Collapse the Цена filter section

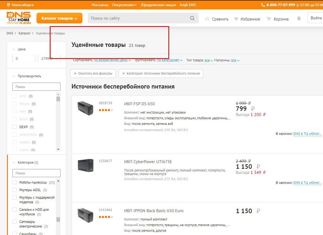click(14, 49)
